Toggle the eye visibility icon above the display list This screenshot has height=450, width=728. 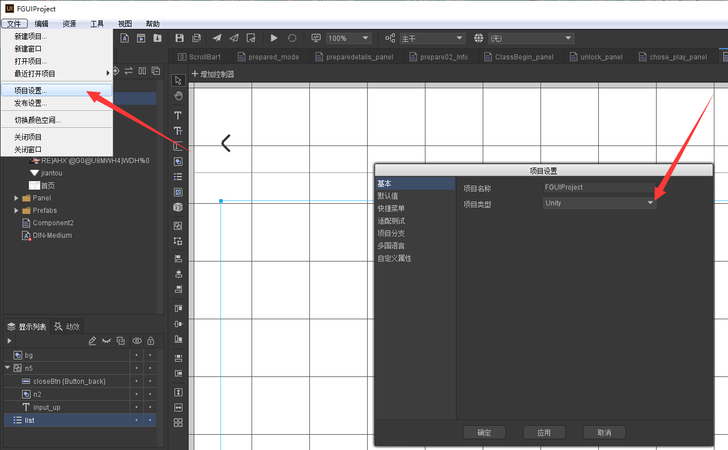tap(137, 340)
